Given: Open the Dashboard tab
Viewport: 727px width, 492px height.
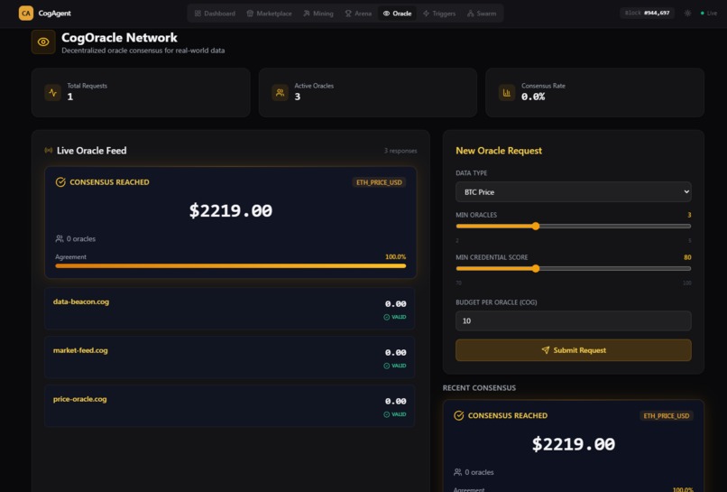Looking at the screenshot, I should [215, 14].
